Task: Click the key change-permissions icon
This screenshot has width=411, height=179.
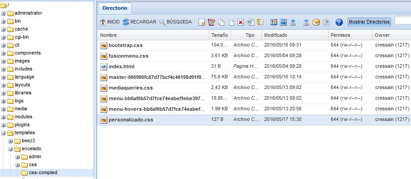Action: tap(260, 22)
